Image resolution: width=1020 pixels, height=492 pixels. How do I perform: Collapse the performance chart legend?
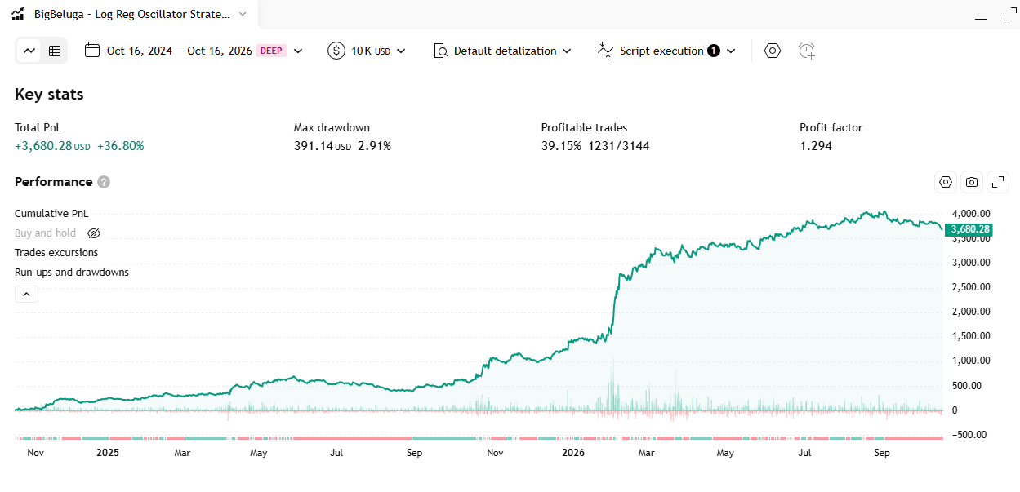(26, 295)
